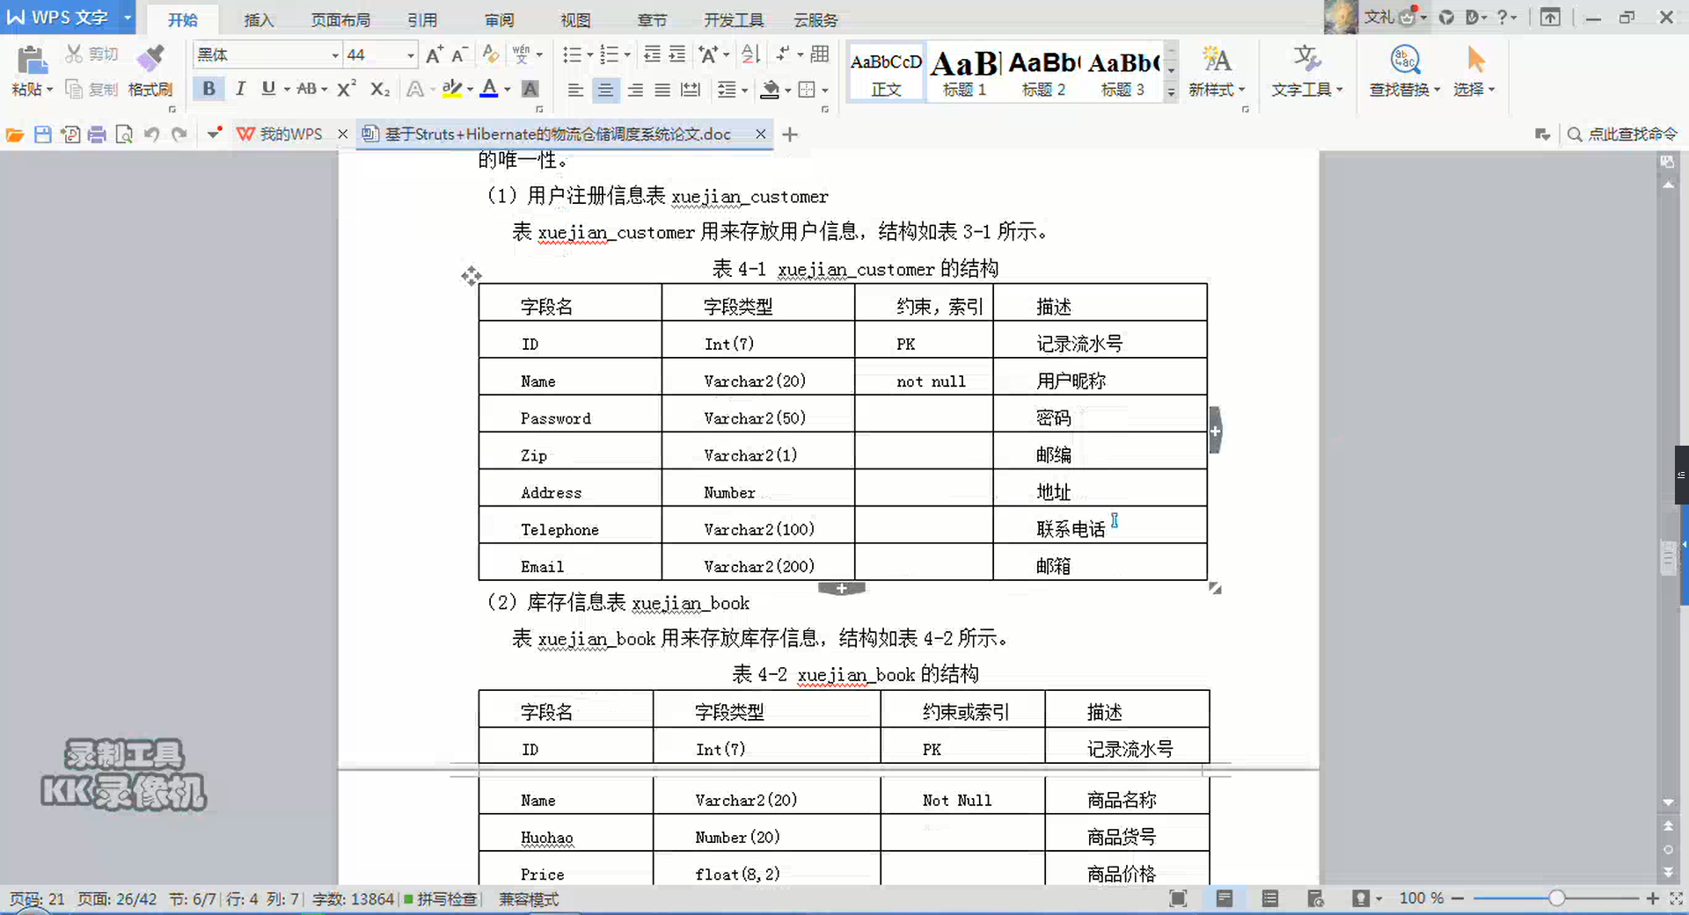Increase paragraph indent

coord(677,54)
